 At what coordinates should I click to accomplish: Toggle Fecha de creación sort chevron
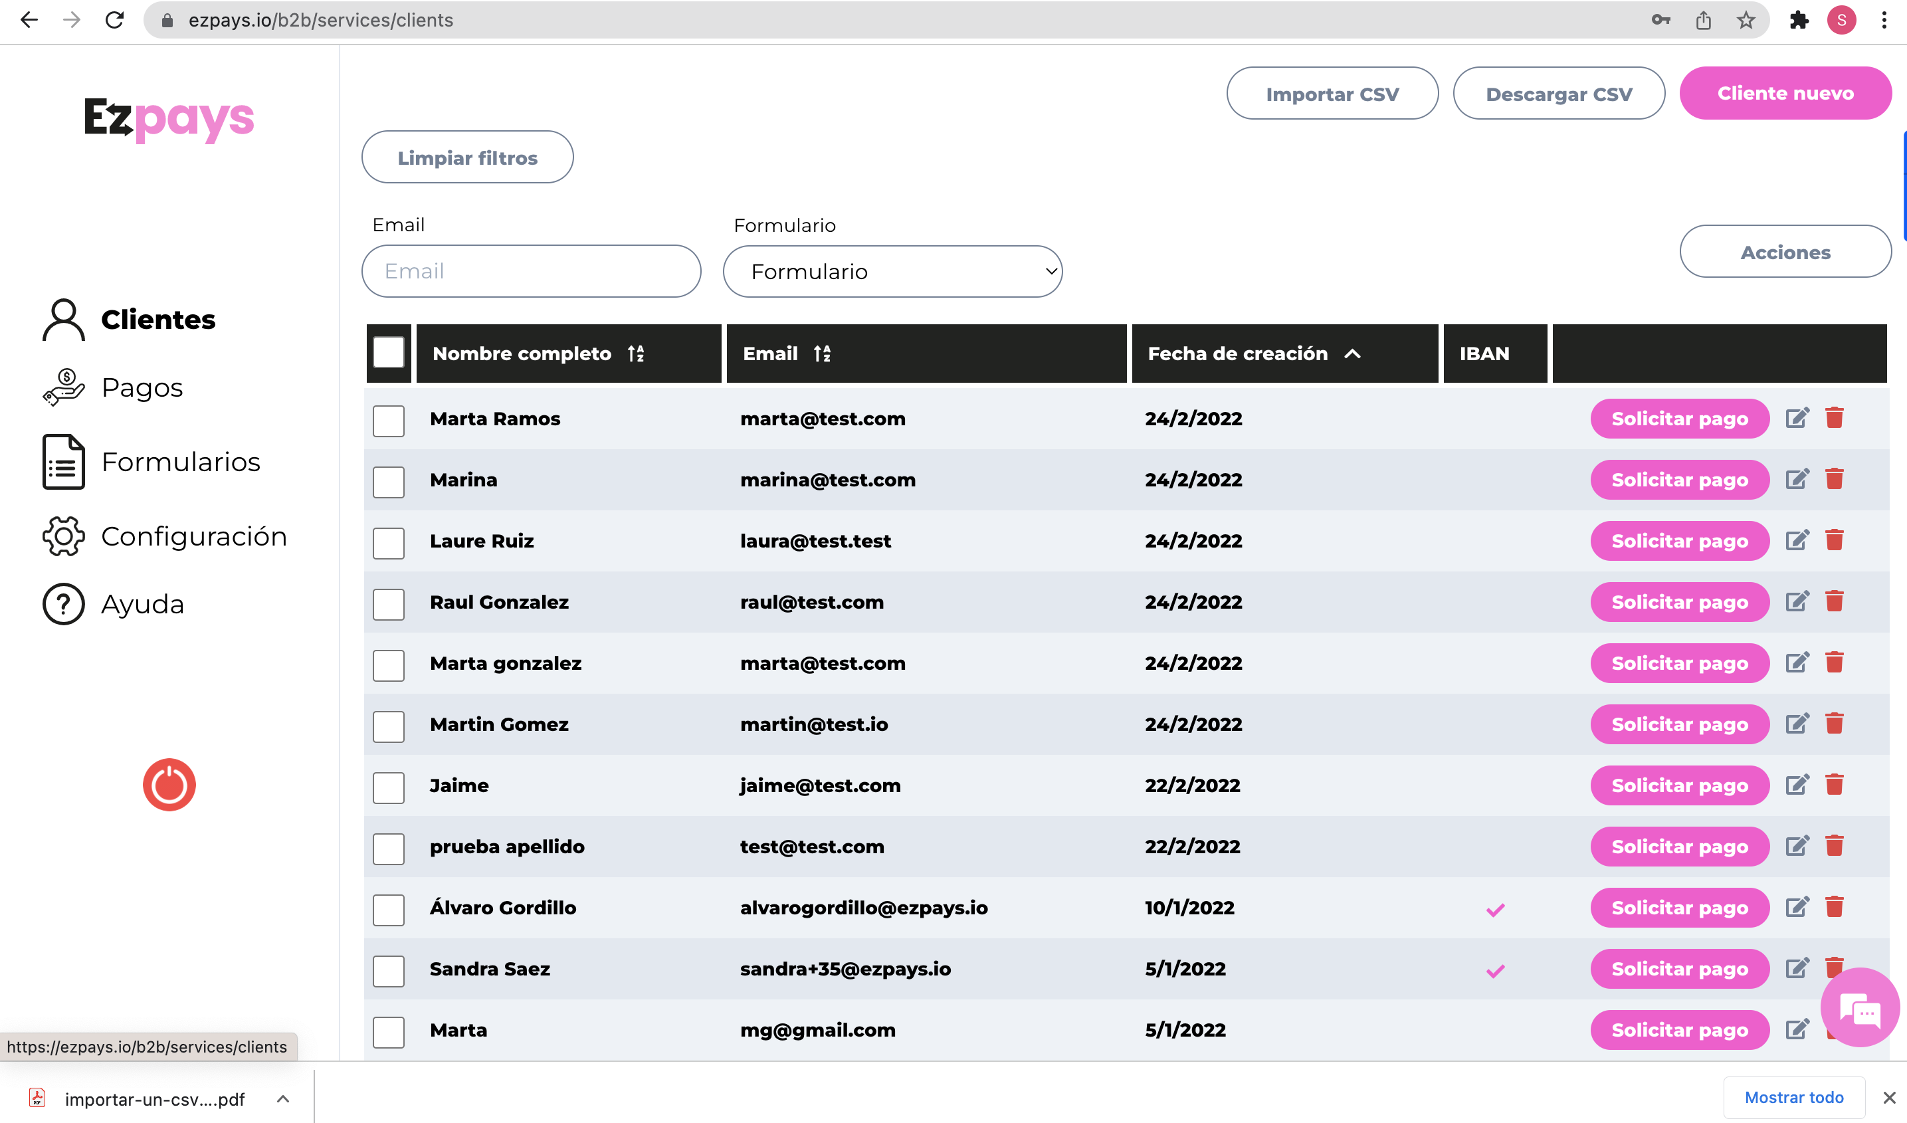(x=1352, y=354)
